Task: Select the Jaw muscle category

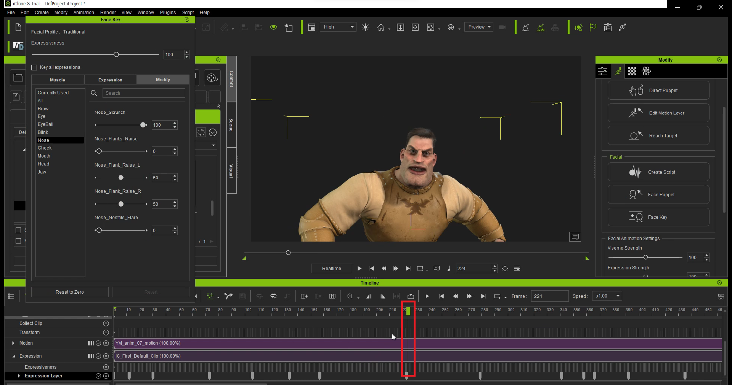Action: click(x=42, y=172)
